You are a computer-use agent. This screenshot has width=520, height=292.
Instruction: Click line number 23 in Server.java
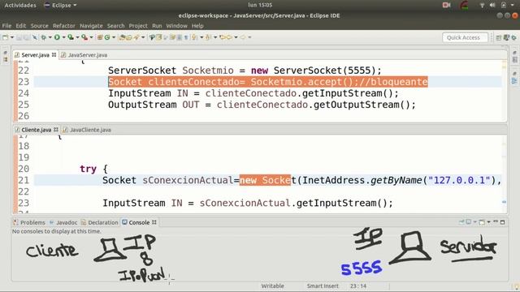[24, 82]
